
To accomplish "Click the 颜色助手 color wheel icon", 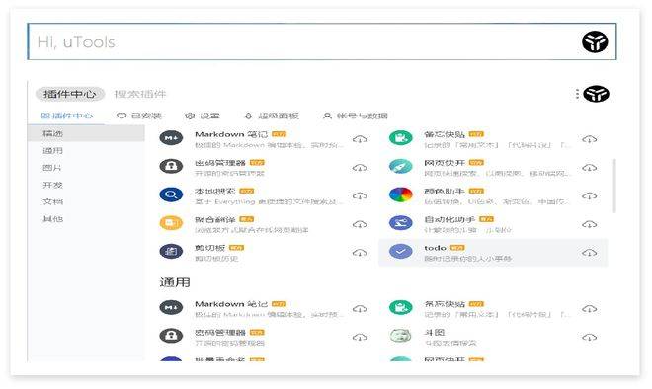I will pos(401,194).
